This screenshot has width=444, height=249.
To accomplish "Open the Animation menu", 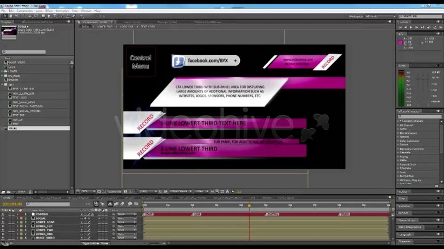I will click(x=62, y=11).
